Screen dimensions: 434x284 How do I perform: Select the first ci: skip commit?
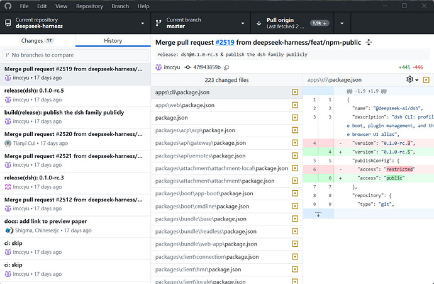point(75,247)
